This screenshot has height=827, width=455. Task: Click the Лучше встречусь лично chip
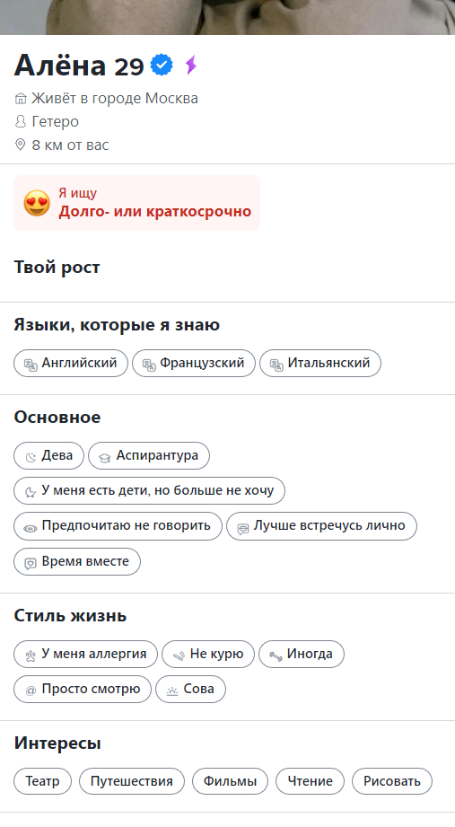tap(321, 526)
